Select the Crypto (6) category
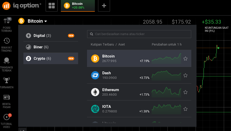231x131 pixels. [x=51, y=59]
